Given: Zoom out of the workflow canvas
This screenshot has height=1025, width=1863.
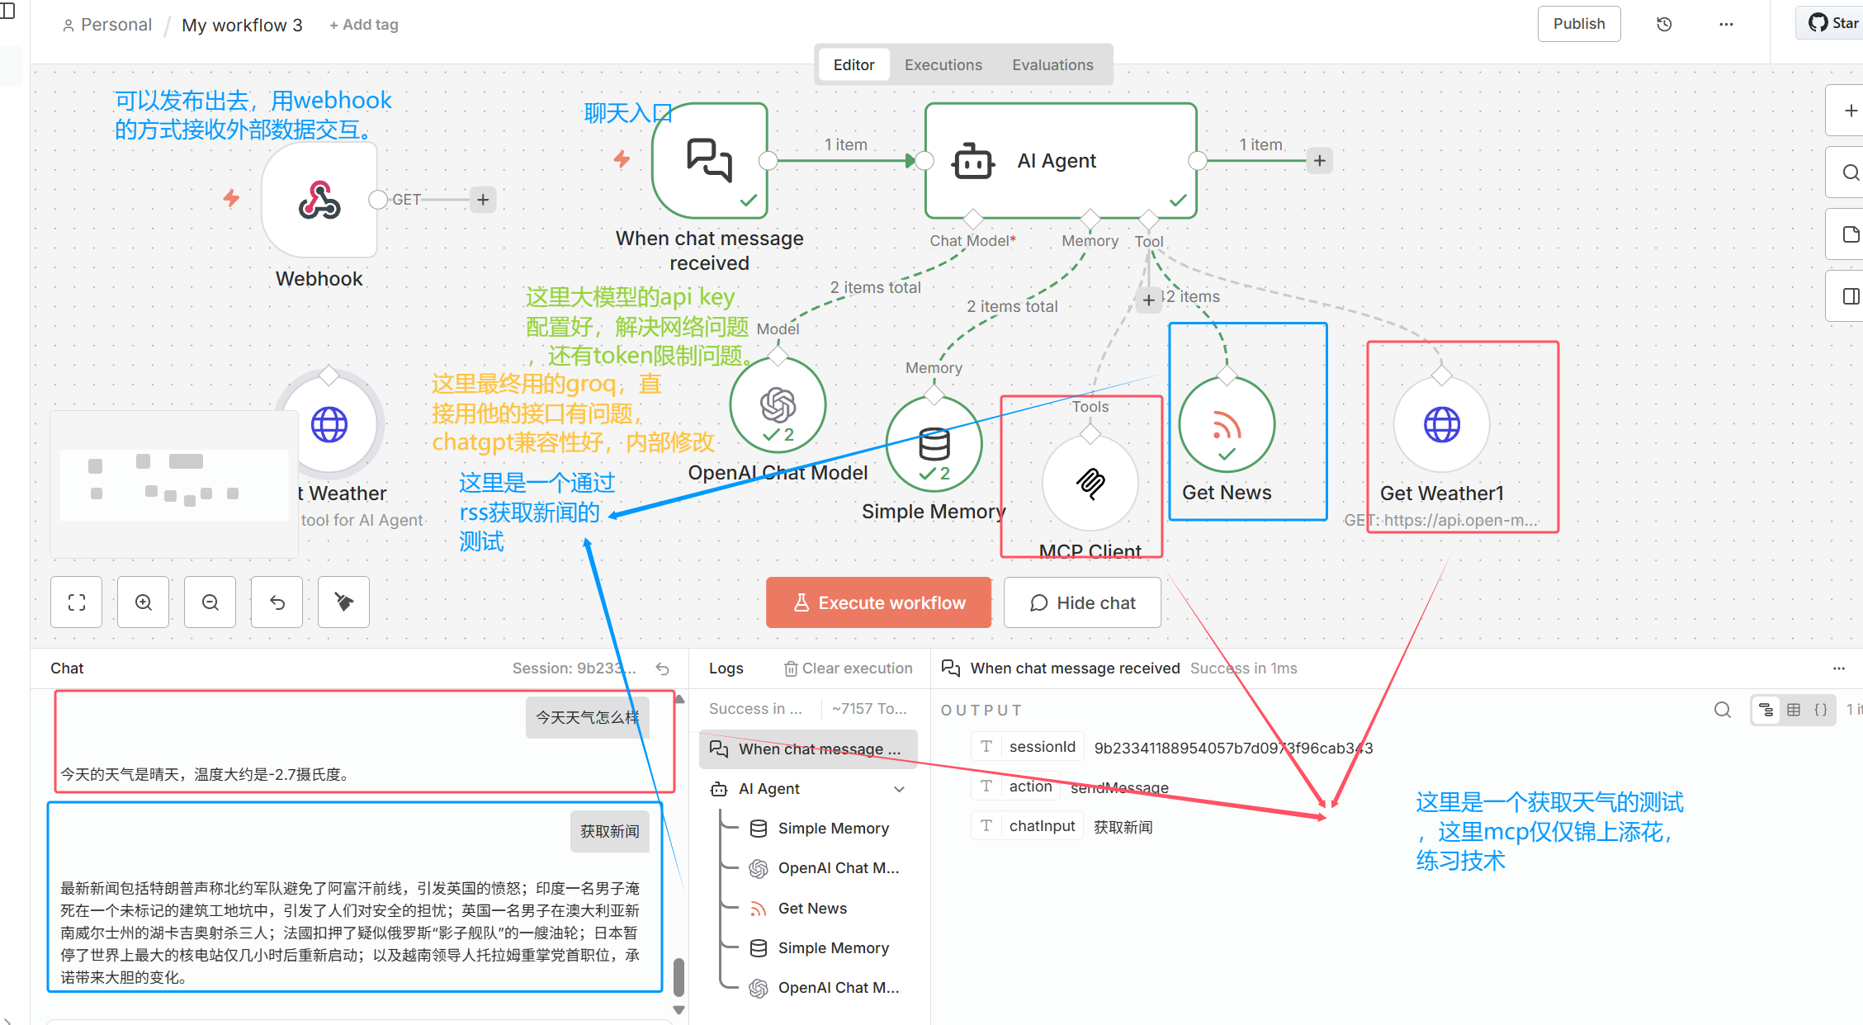Looking at the screenshot, I should 210,602.
